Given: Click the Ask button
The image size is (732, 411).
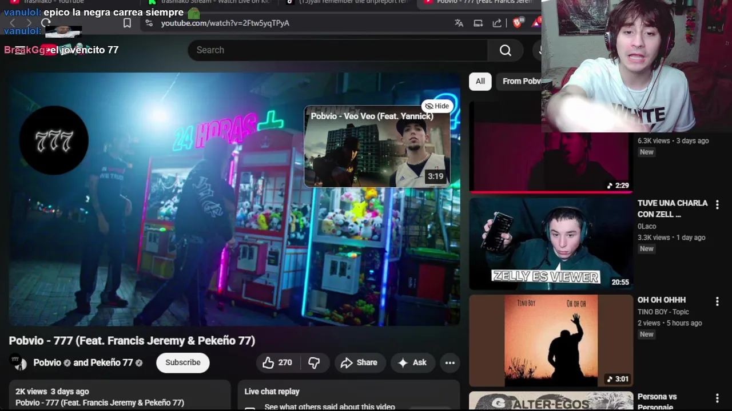Looking at the screenshot, I should (x=412, y=362).
